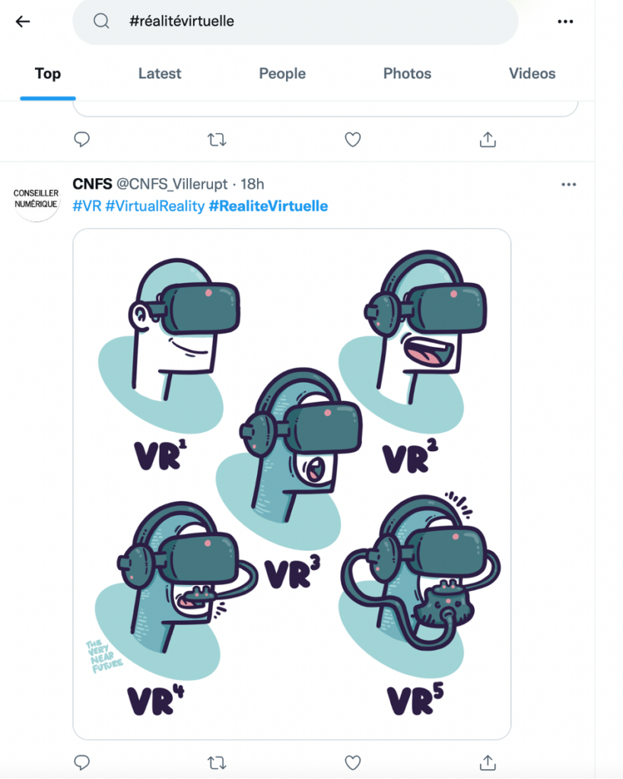Open the VR headset cartoon image
This screenshot has height=779, width=623.
pos(292,484)
